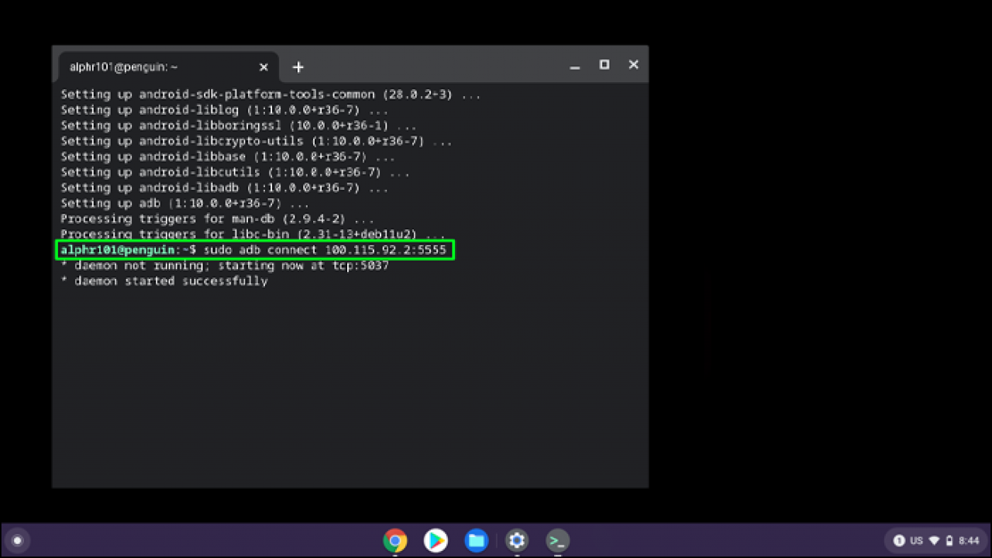Screen dimensions: 992x558
Task: Open the notification counter badge
Action: pyautogui.click(x=899, y=539)
